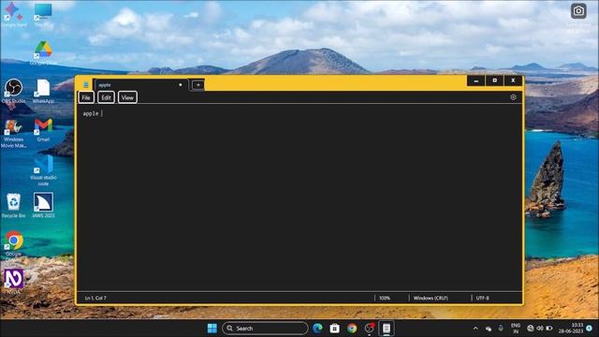The width and height of the screenshot is (599, 337).
Task: Click inside the Notepad text editing area
Action: (x=299, y=198)
